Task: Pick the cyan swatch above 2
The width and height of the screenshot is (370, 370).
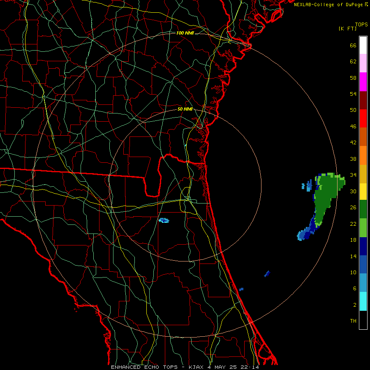Action: click(363, 301)
